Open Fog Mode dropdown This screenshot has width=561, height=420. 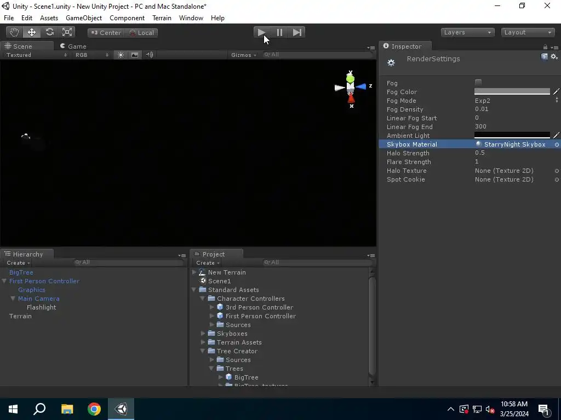516,101
